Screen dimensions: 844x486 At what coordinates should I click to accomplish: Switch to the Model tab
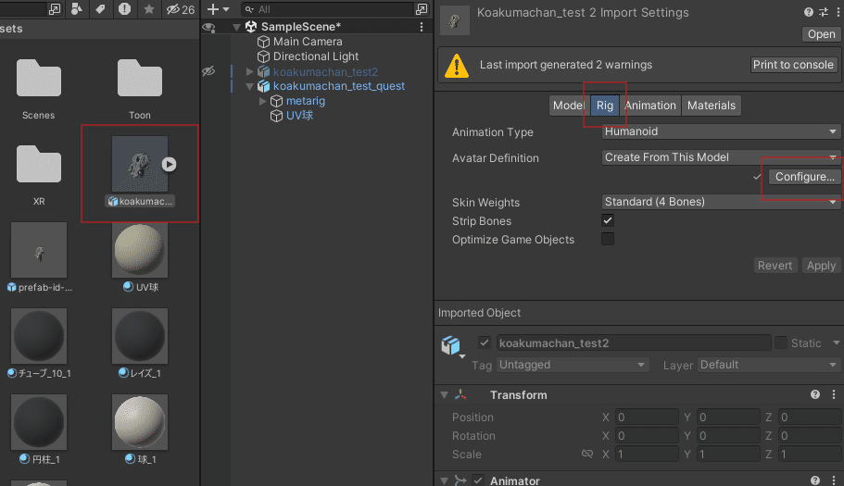pos(570,106)
